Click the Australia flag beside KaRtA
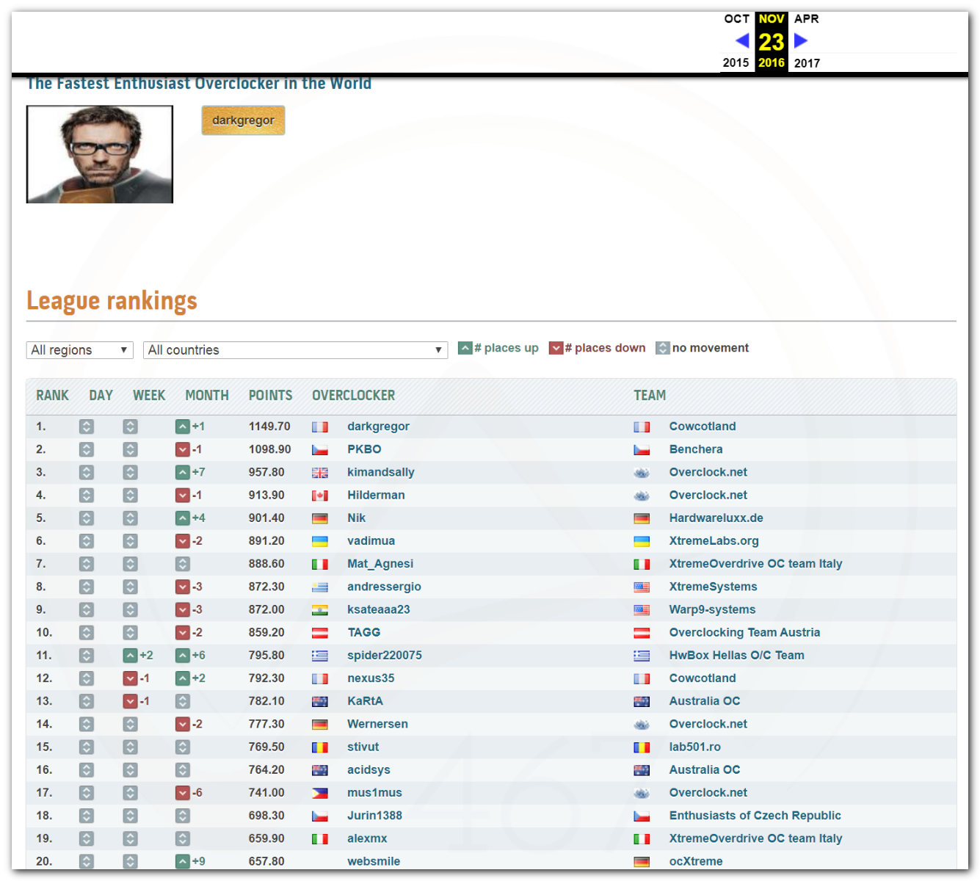Image resolution: width=980 pixels, height=881 pixels. [320, 701]
